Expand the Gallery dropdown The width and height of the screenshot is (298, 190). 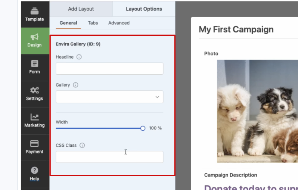(x=109, y=97)
